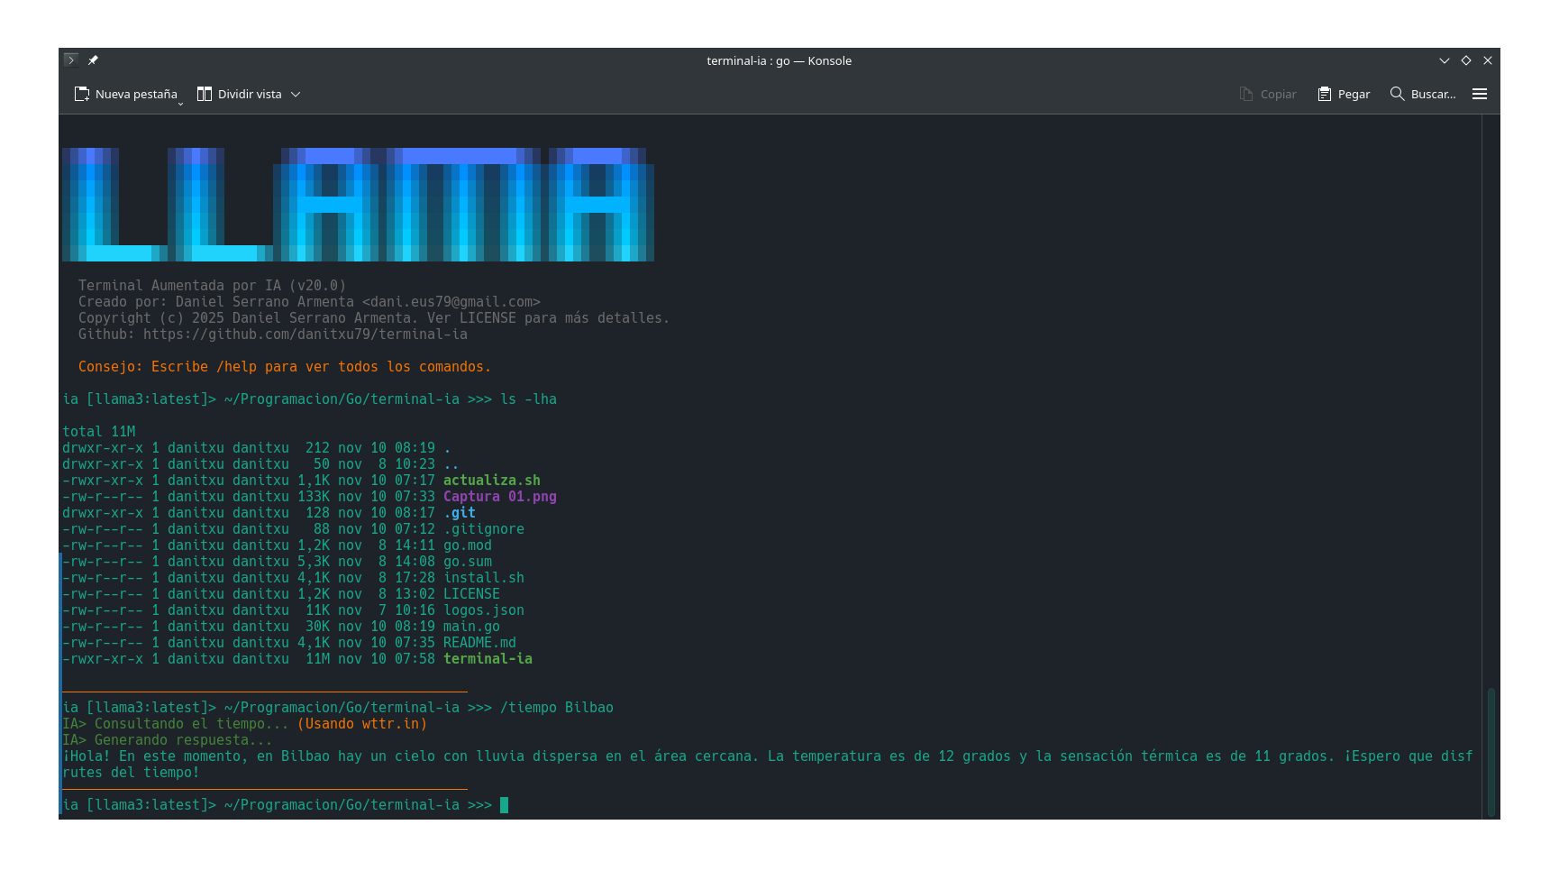Click the Pegar button to paste

point(1343,94)
